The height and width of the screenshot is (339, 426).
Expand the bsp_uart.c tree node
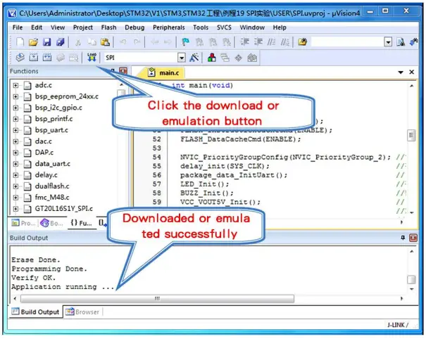15,130
